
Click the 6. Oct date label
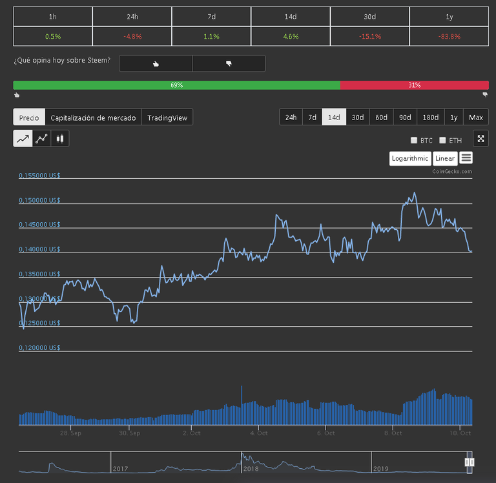coord(325,433)
